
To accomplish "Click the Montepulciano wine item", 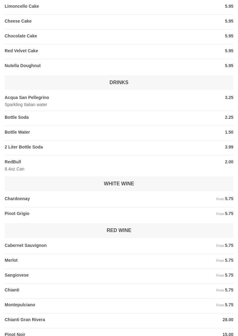I will point(20,305).
